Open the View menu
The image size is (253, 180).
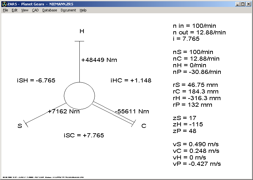tap(25, 10)
